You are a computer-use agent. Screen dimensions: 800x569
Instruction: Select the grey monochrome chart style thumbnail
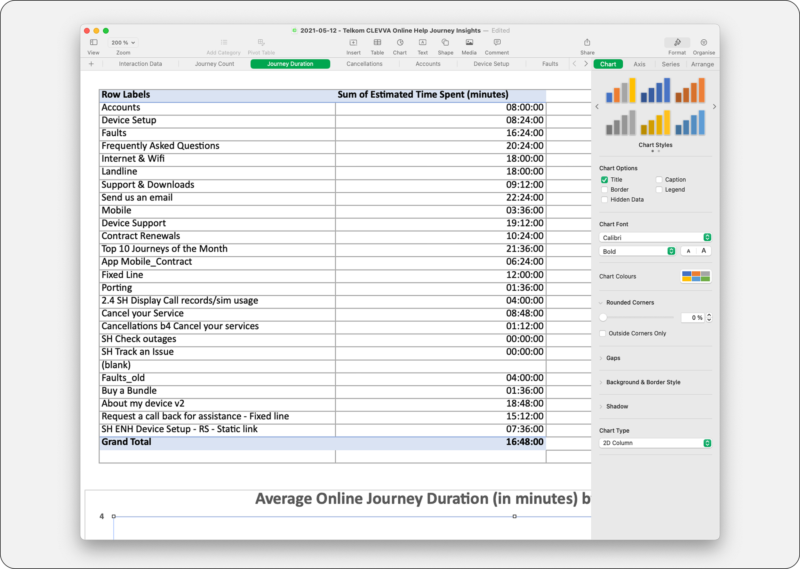coord(621,123)
